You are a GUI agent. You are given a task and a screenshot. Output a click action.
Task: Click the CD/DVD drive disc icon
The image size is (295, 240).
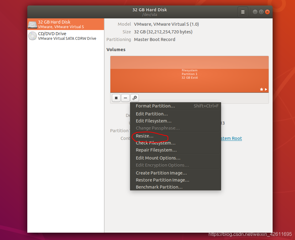coord(33,36)
